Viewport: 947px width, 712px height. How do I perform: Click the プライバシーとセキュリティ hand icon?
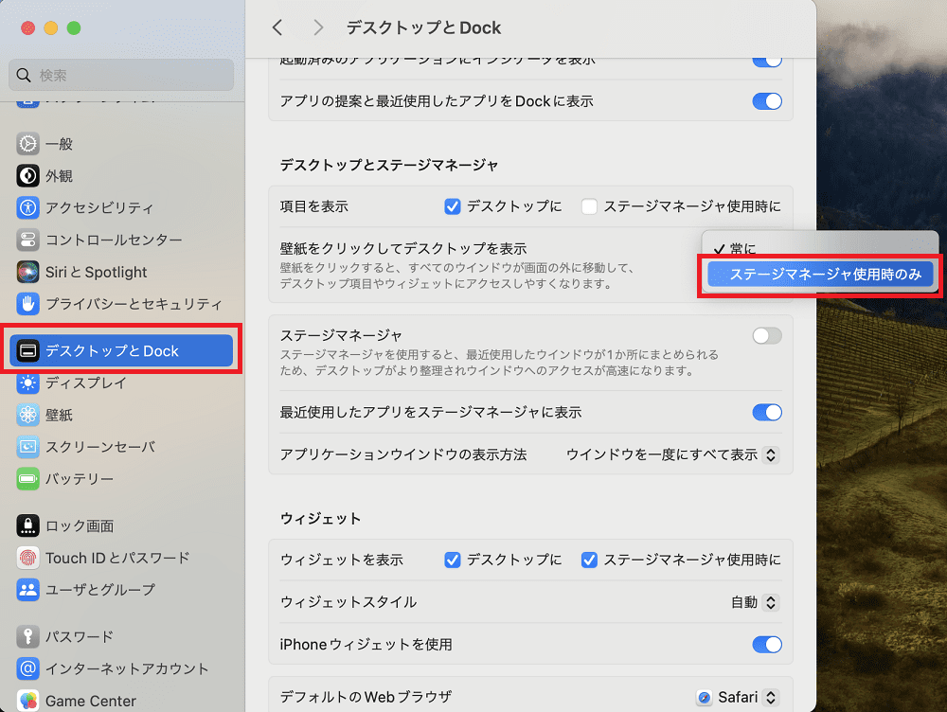click(27, 304)
